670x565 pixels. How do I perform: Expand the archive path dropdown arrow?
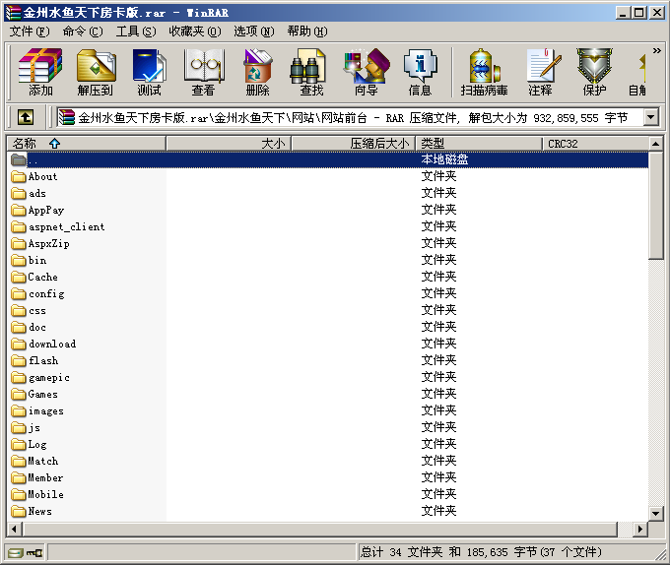(650, 117)
